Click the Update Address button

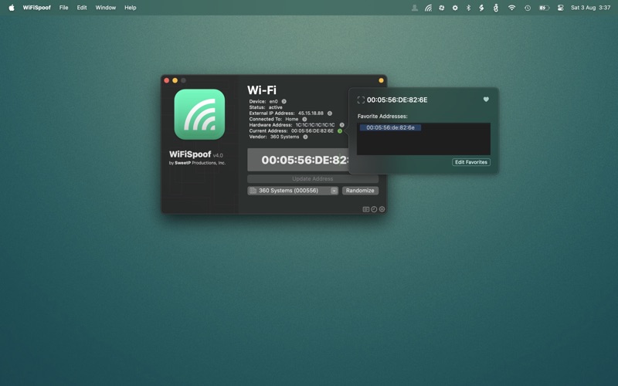click(313, 179)
